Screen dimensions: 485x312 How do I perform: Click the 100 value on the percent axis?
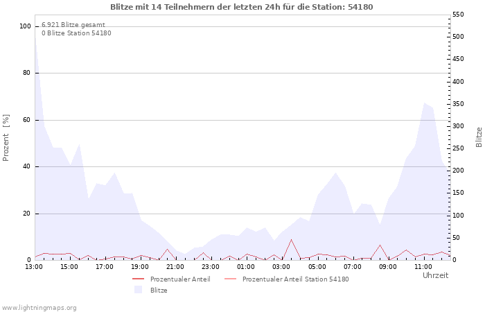pos(25,26)
